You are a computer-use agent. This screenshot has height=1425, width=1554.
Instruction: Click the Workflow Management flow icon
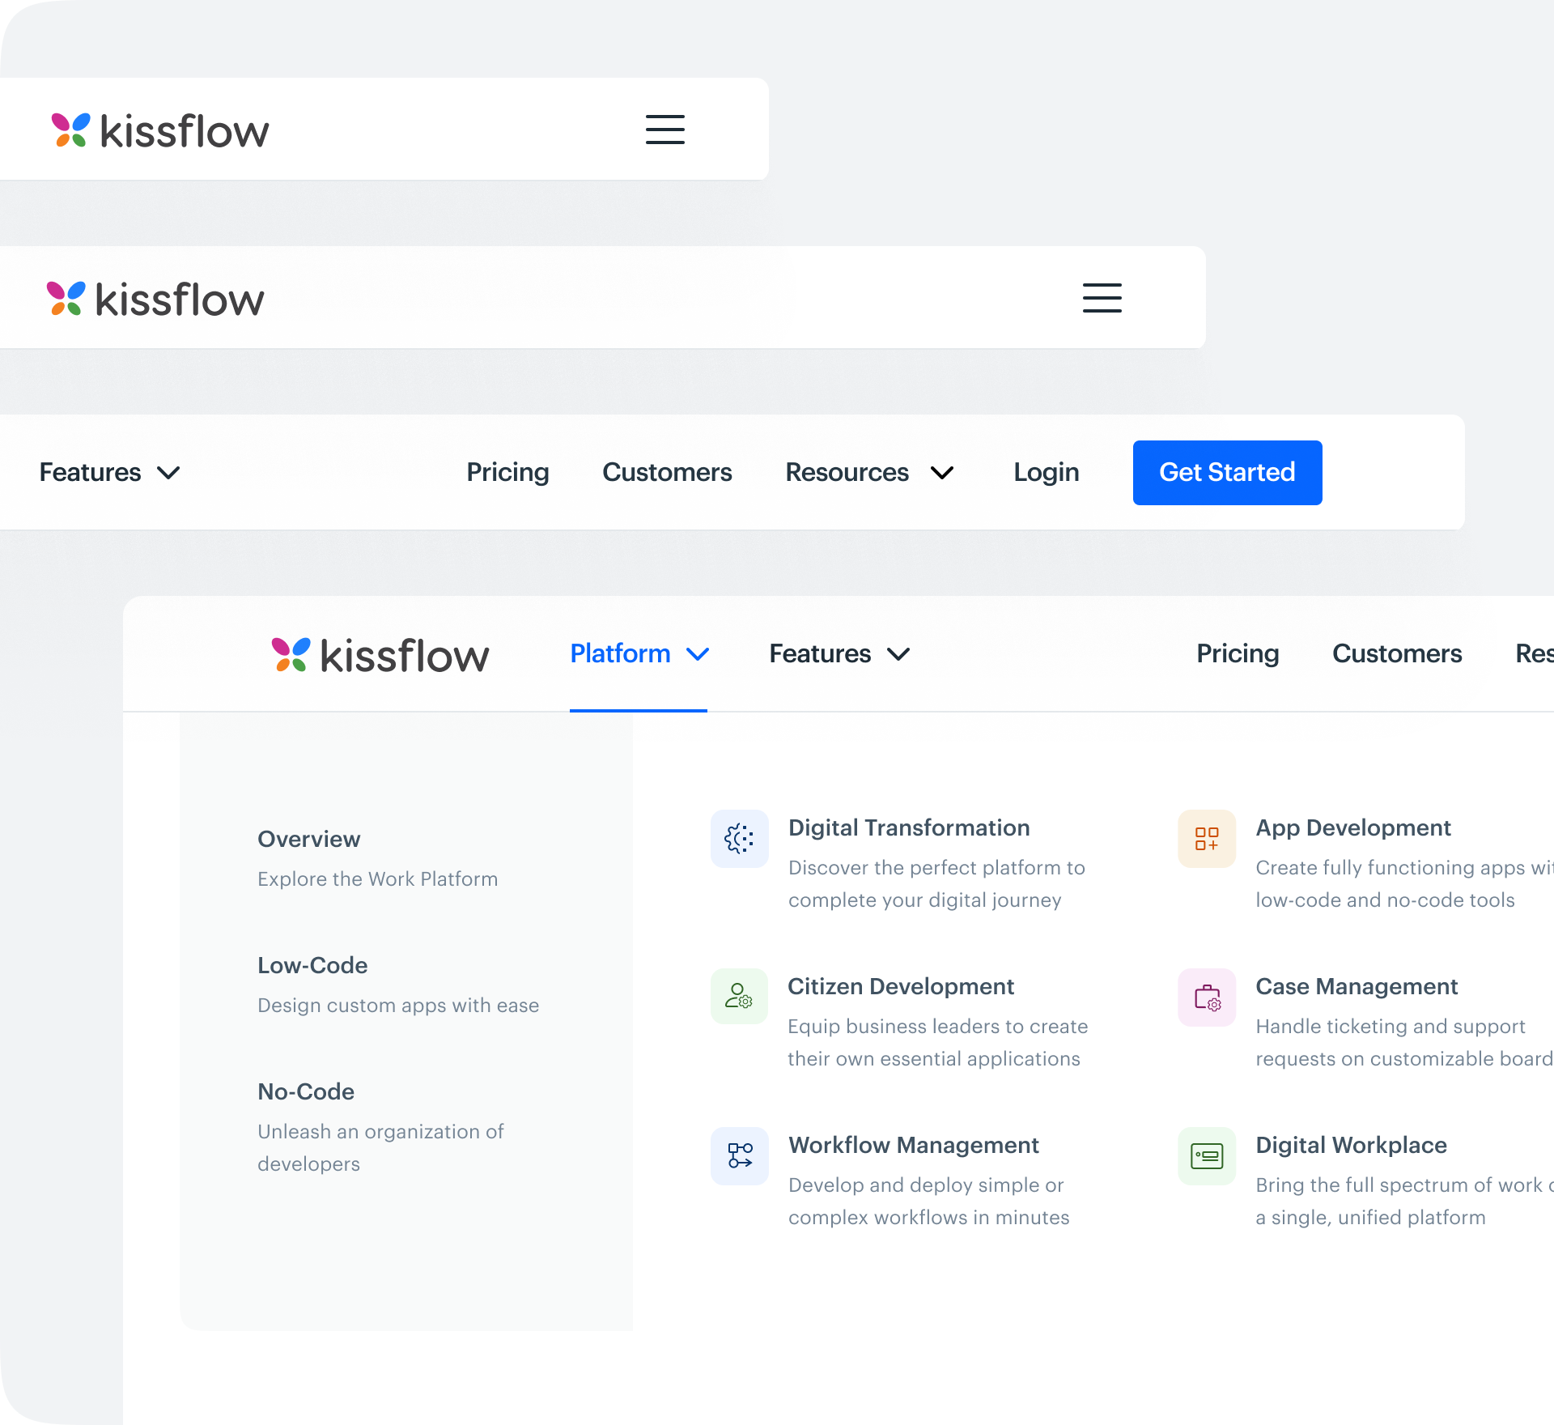(740, 1156)
